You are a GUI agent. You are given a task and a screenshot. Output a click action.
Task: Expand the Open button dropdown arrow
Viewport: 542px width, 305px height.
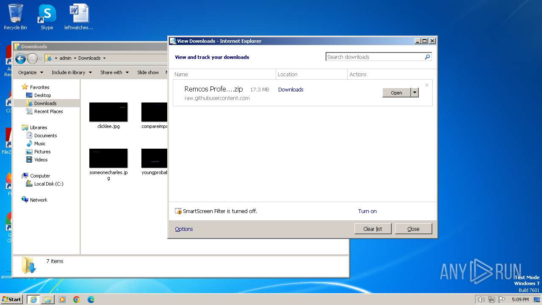pyautogui.click(x=415, y=93)
